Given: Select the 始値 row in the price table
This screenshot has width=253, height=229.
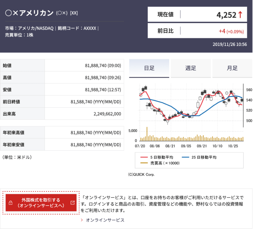Looking at the screenshot, I should [x=62, y=65].
